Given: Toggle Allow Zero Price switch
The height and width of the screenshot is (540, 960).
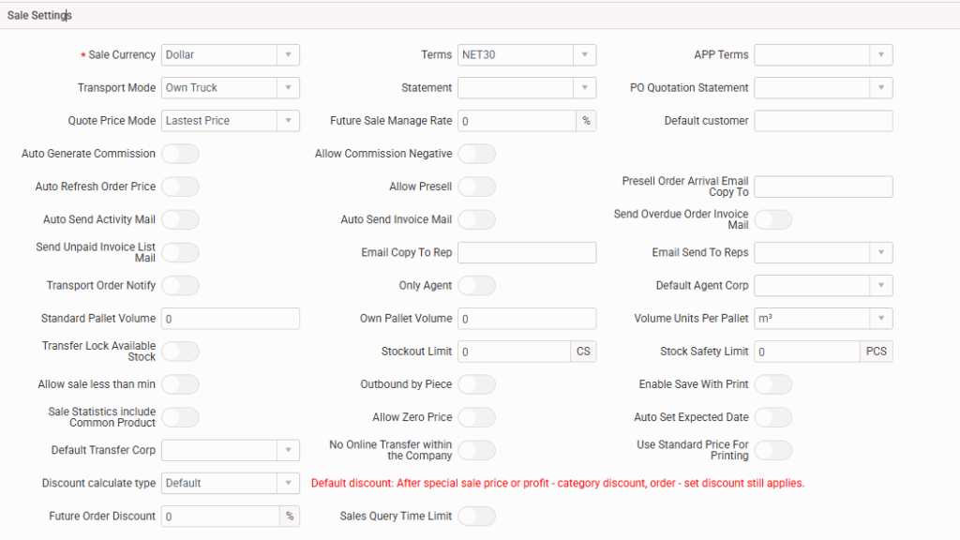Looking at the screenshot, I should point(476,417).
